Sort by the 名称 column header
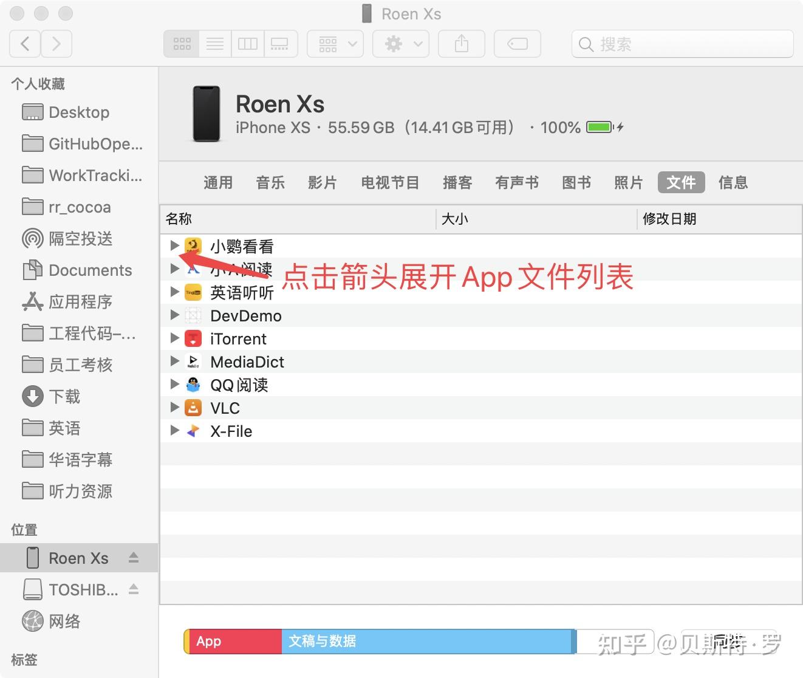The image size is (803, 678). (298, 219)
